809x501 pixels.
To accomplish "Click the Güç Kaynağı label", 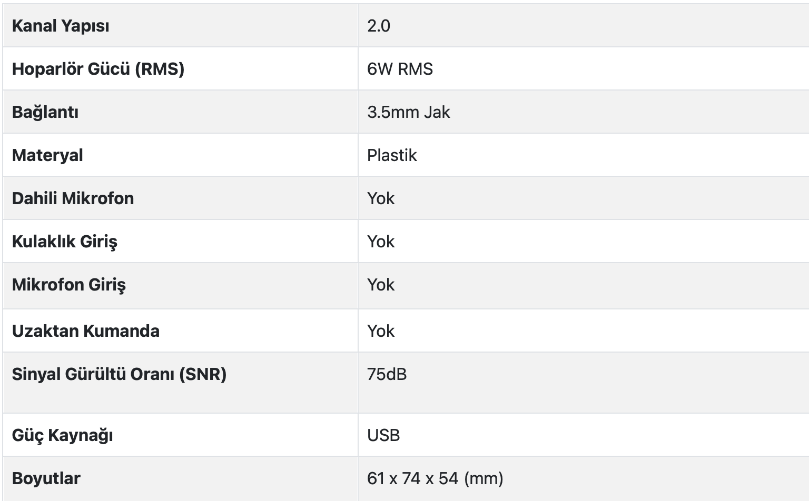I will [x=63, y=435].
